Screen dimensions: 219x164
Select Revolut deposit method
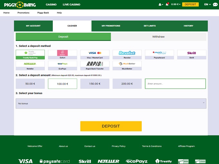click(127, 54)
